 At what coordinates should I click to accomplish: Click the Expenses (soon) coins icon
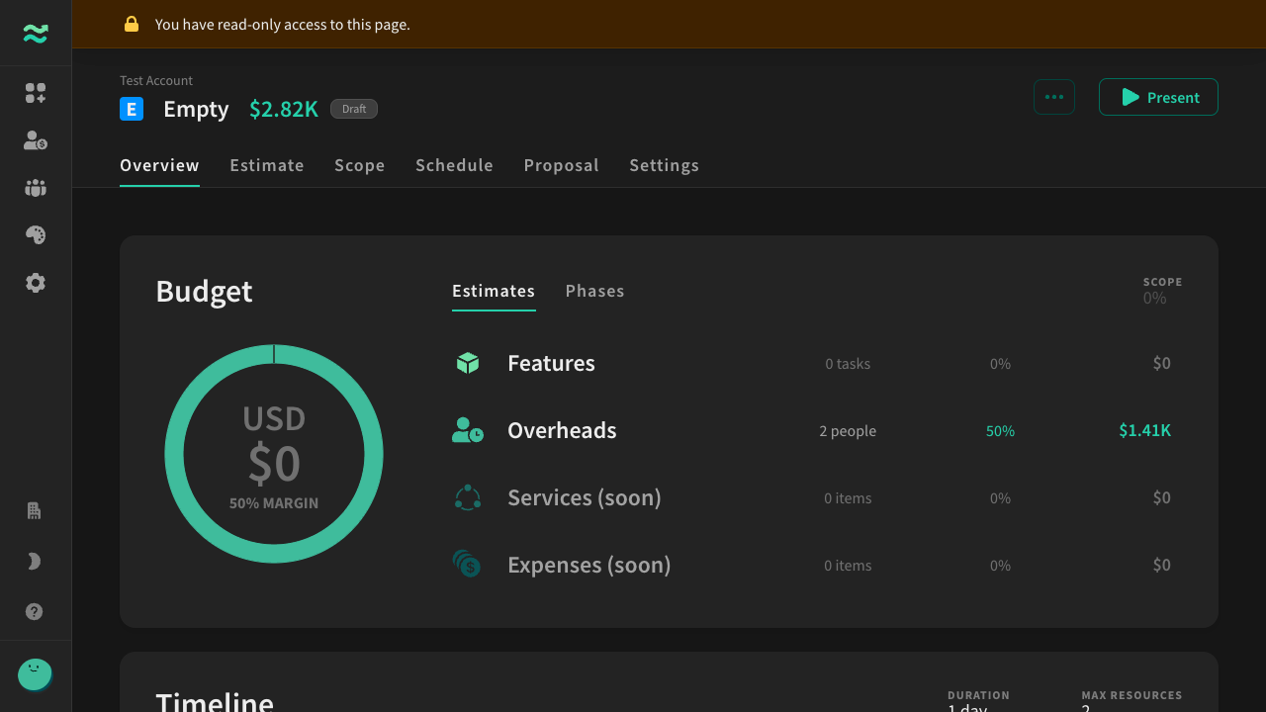tap(467, 565)
